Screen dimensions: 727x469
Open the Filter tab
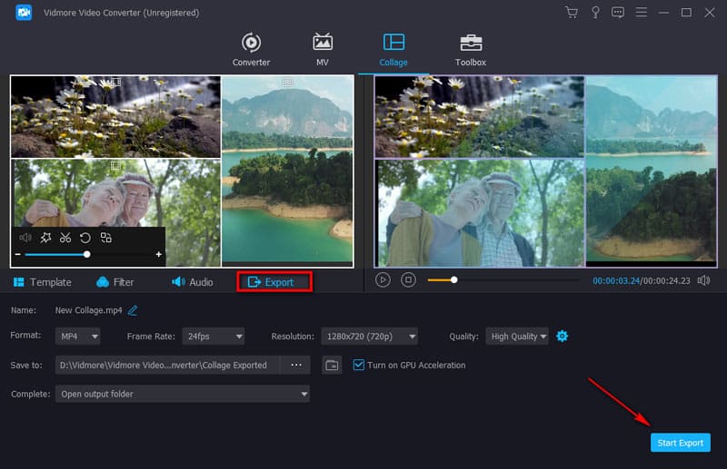[115, 282]
